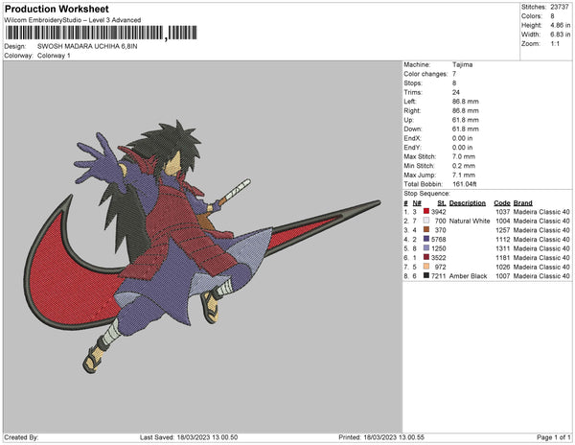Image resolution: width=575 pixels, height=445 pixels.
Task: Select the dark purple swatch in stop 4
Action: [426, 239]
